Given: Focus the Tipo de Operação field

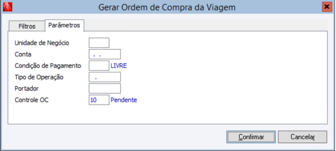Looking at the screenshot, I should click(x=104, y=77).
